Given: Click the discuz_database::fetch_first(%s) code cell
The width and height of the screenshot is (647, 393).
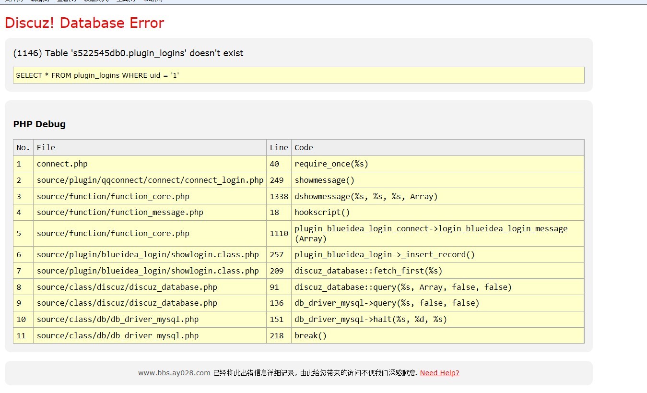Looking at the screenshot, I should pyautogui.click(x=368, y=271).
